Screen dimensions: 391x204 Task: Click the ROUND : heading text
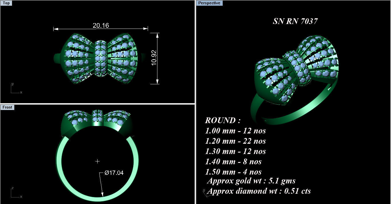[x=223, y=120]
